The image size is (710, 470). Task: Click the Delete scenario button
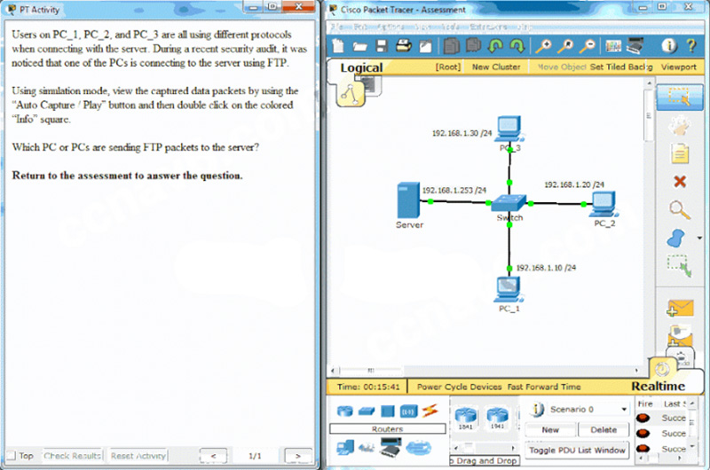(603, 430)
